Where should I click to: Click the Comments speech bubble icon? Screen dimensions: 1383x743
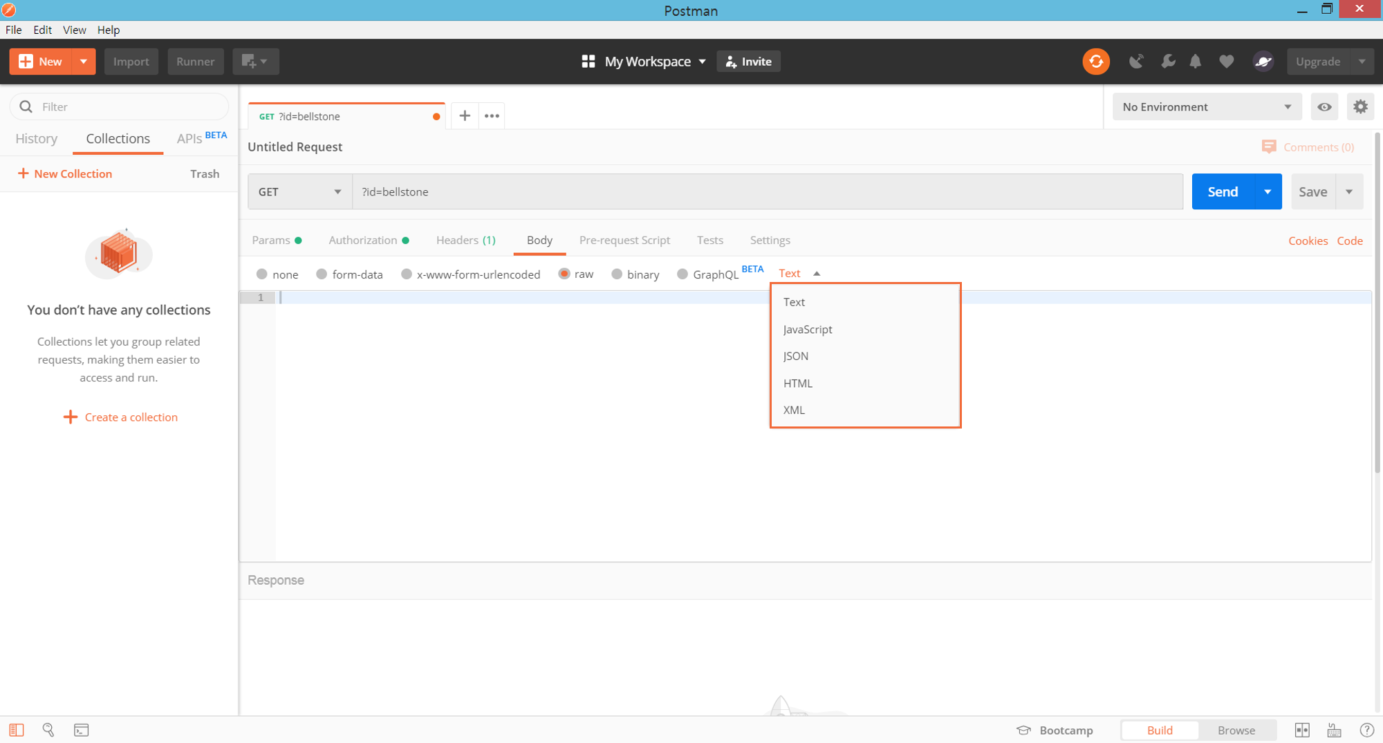1268,147
